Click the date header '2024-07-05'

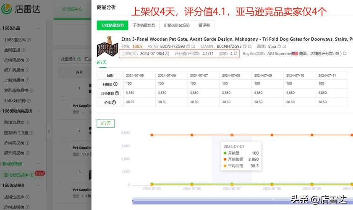click(x=135, y=76)
